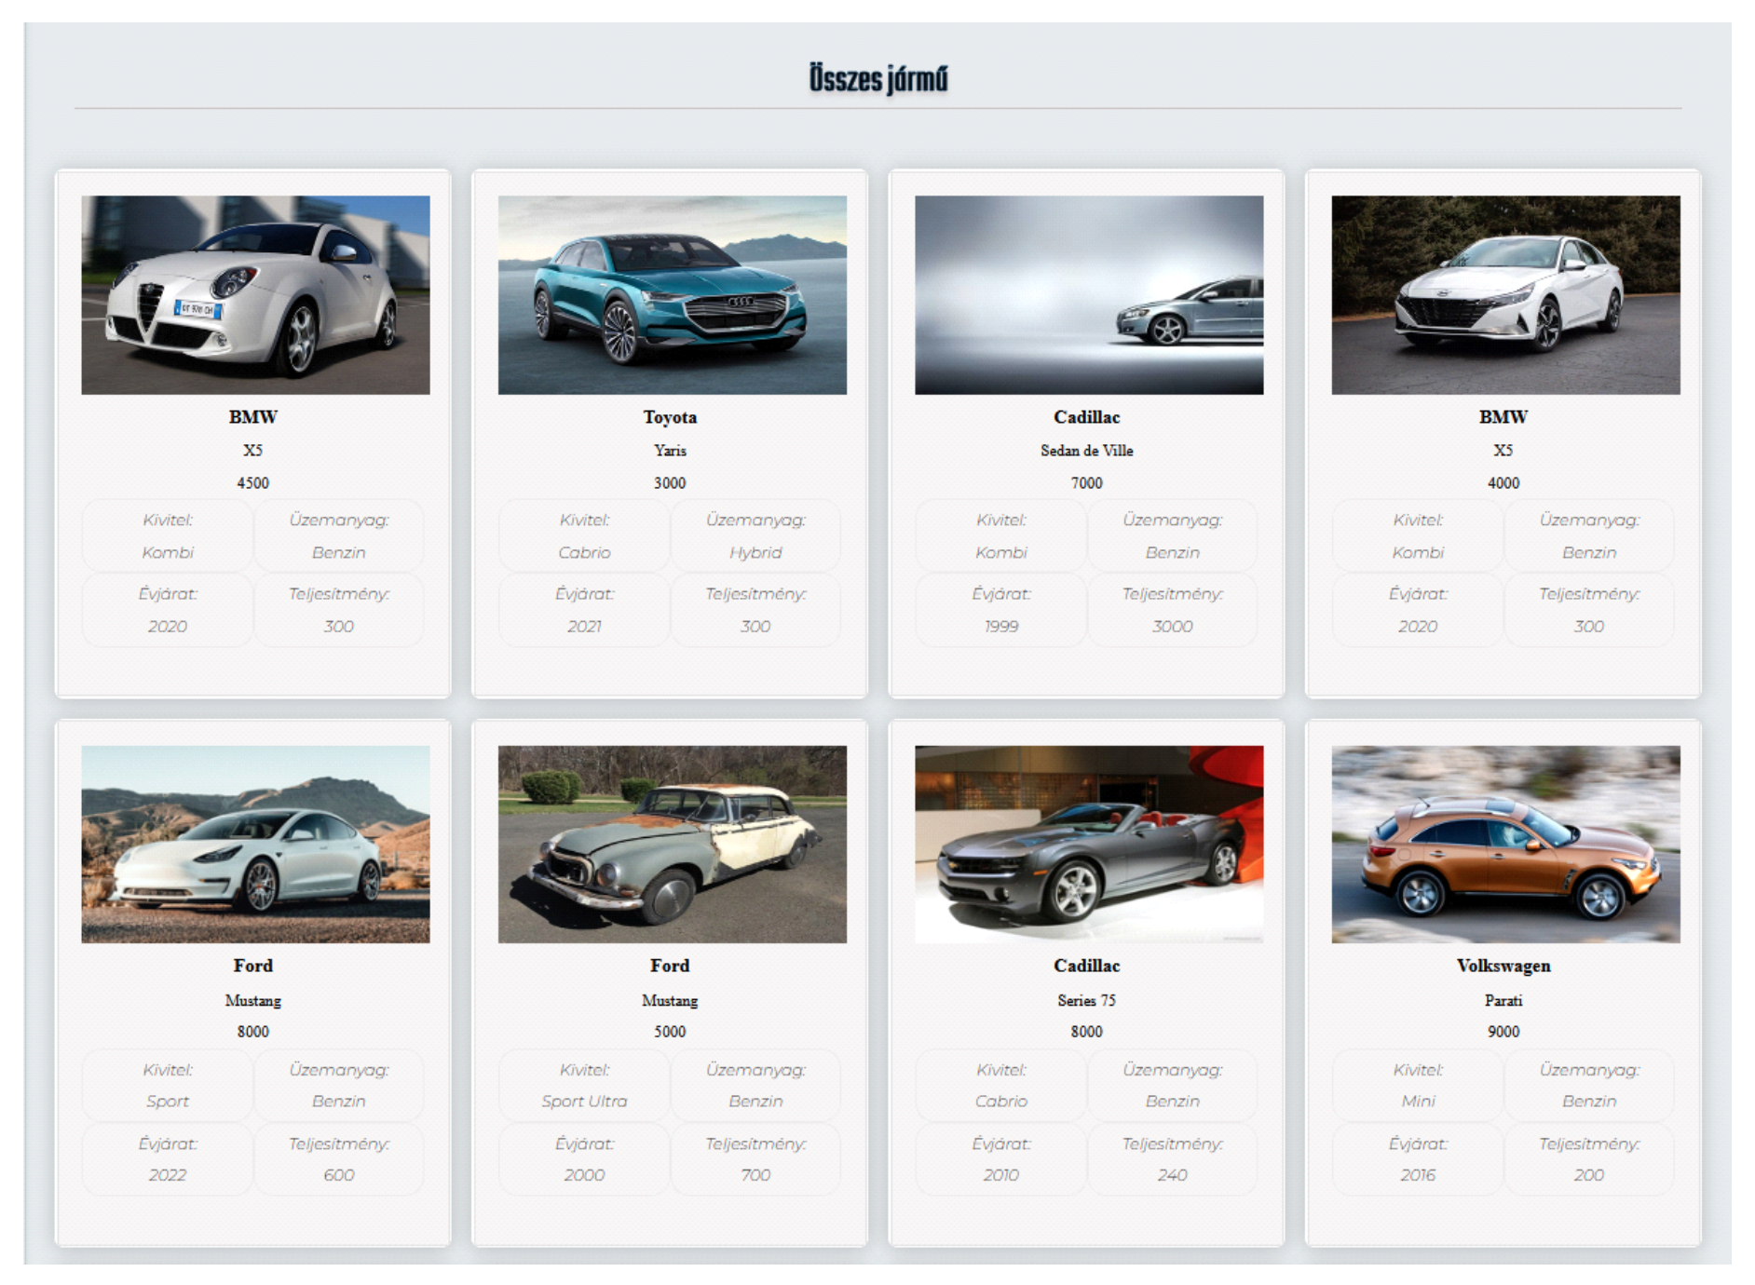Click performance value '200'
1755x1285 pixels.
click(1589, 1175)
